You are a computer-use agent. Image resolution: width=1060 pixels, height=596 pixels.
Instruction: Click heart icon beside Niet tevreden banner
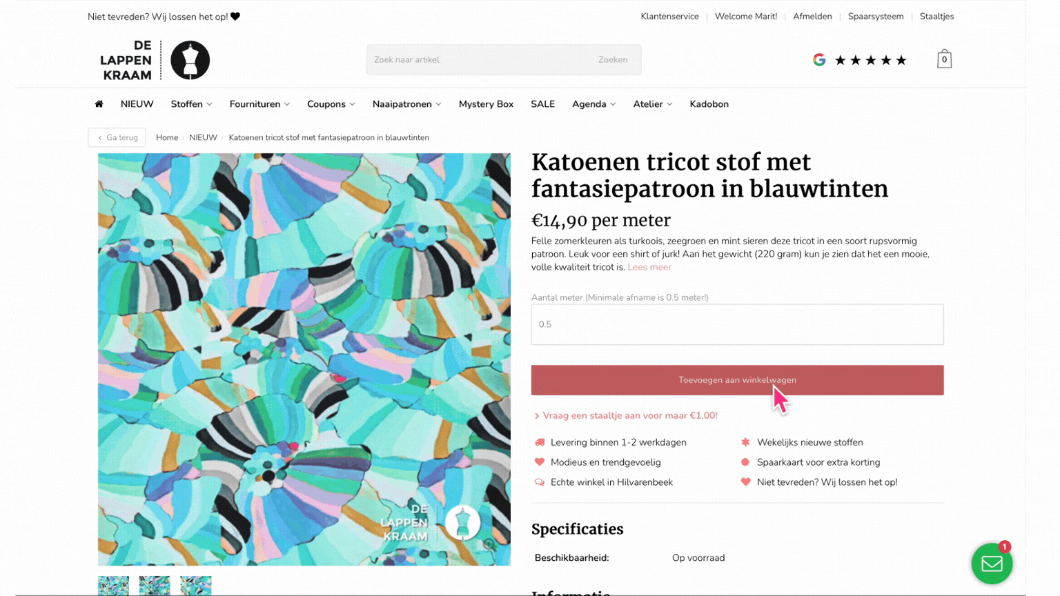pos(235,17)
